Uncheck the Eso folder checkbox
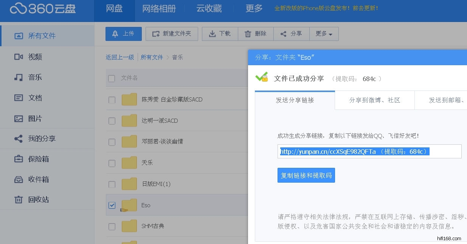467x244 pixels. click(x=112, y=205)
